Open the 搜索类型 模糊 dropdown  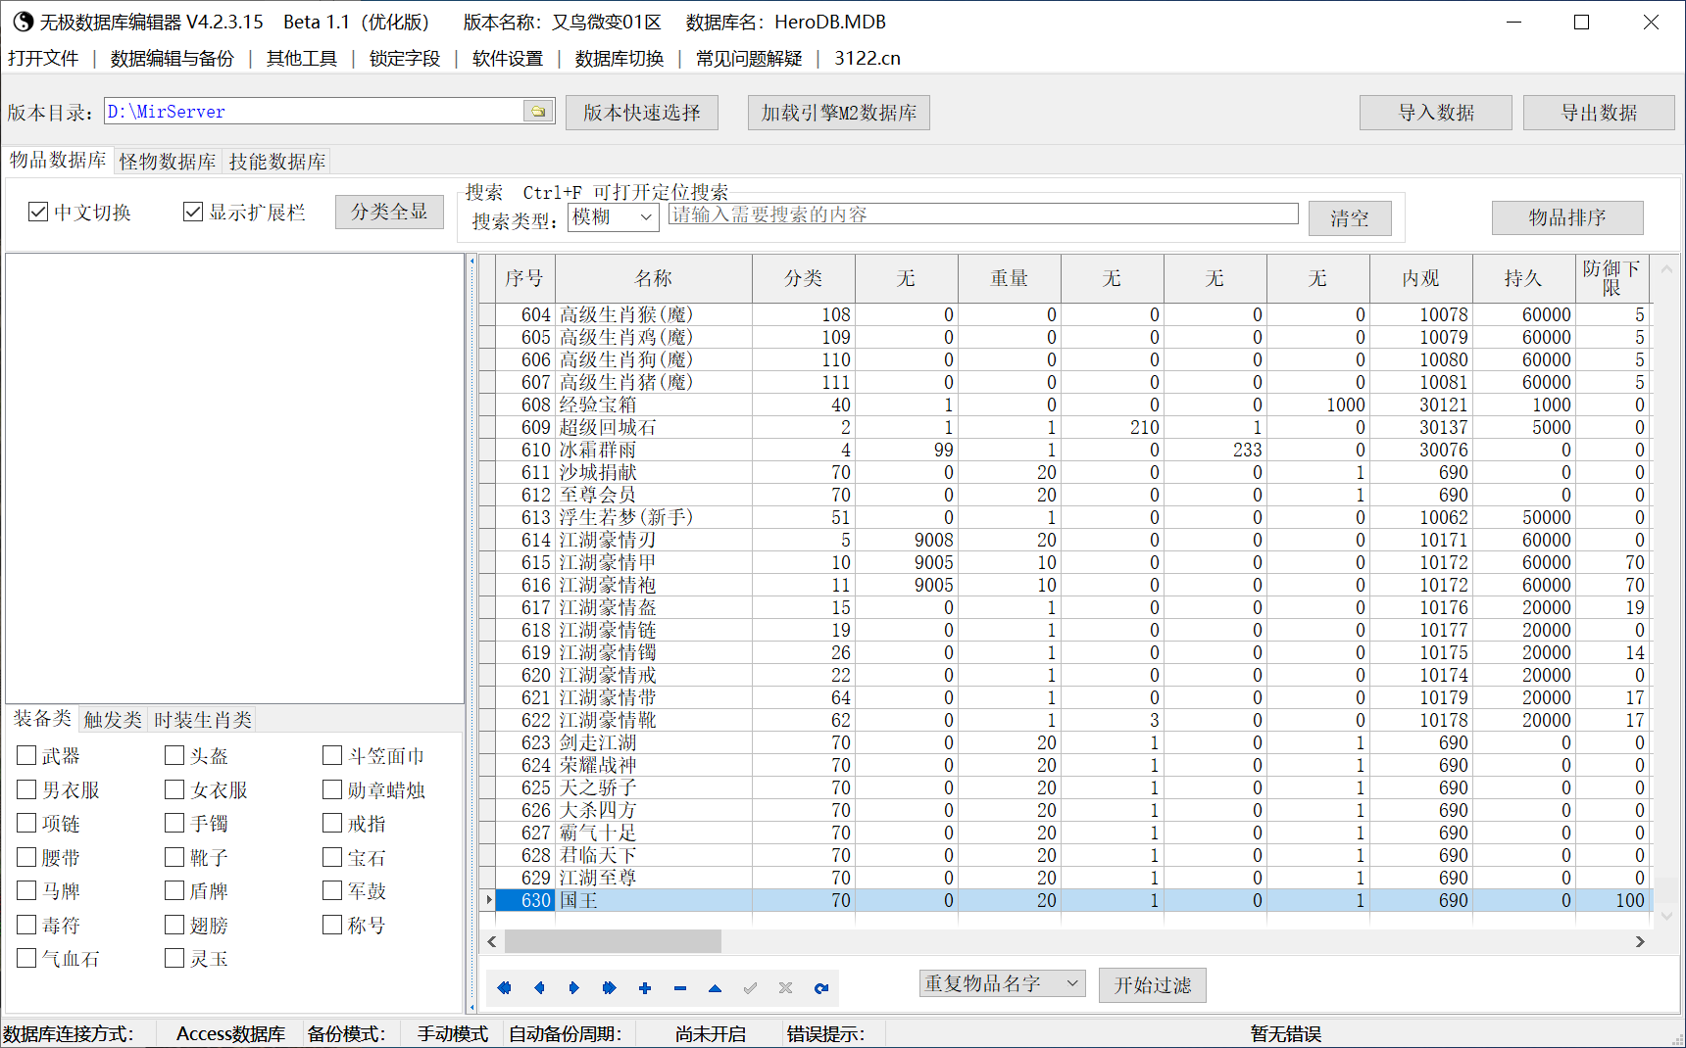614,217
